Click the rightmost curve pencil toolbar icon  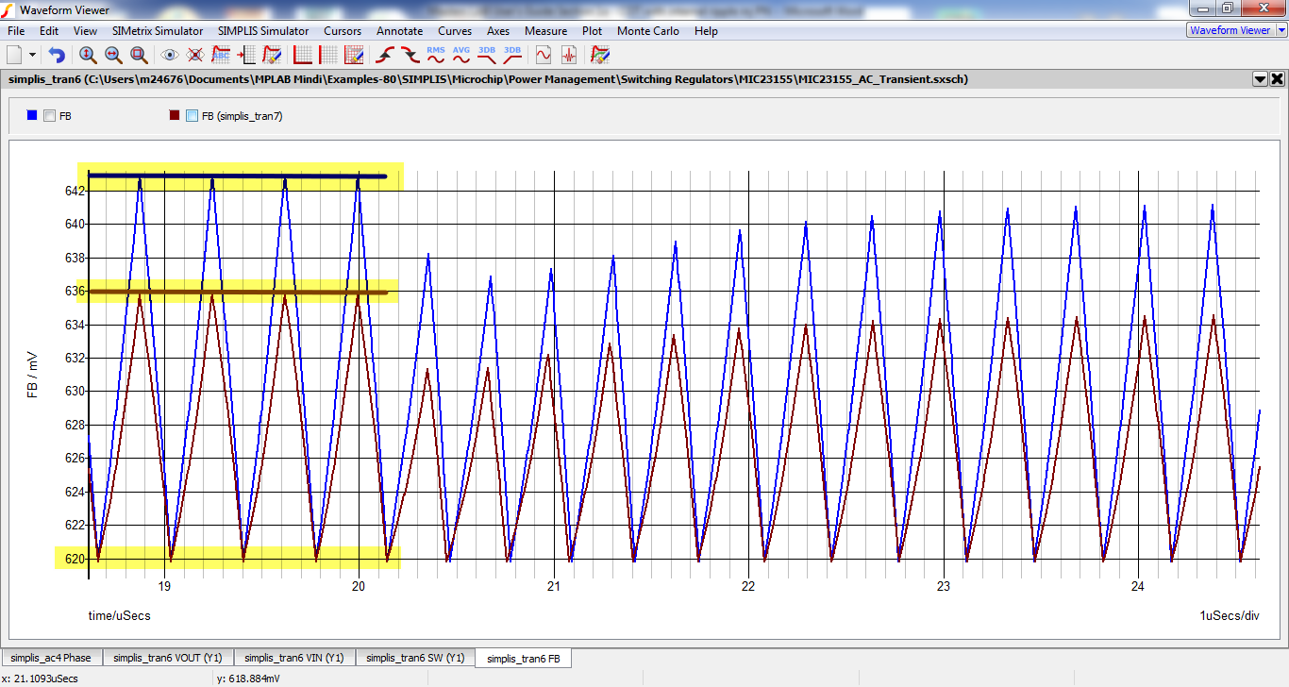600,55
